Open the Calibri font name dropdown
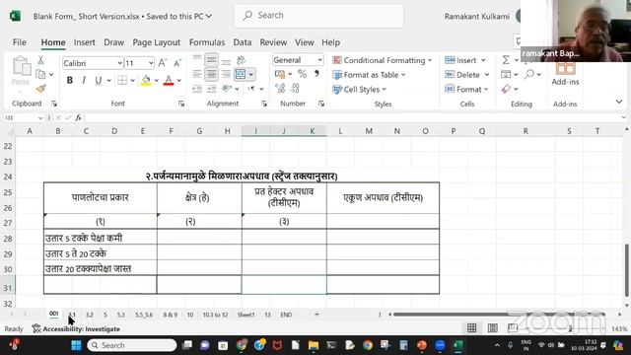The width and height of the screenshot is (631, 355). pos(119,63)
